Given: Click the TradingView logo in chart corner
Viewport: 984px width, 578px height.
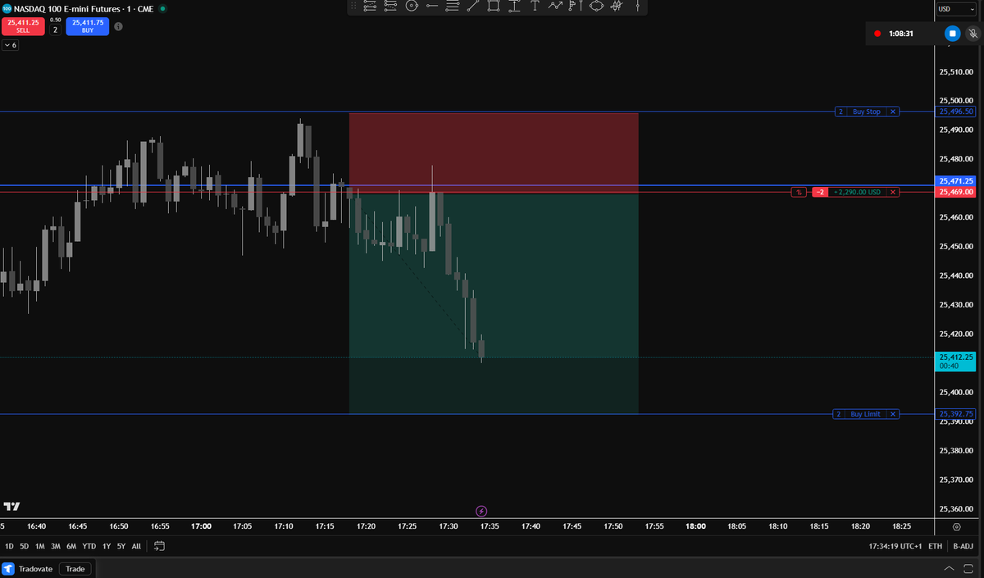Looking at the screenshot, I should pos(11,507).
